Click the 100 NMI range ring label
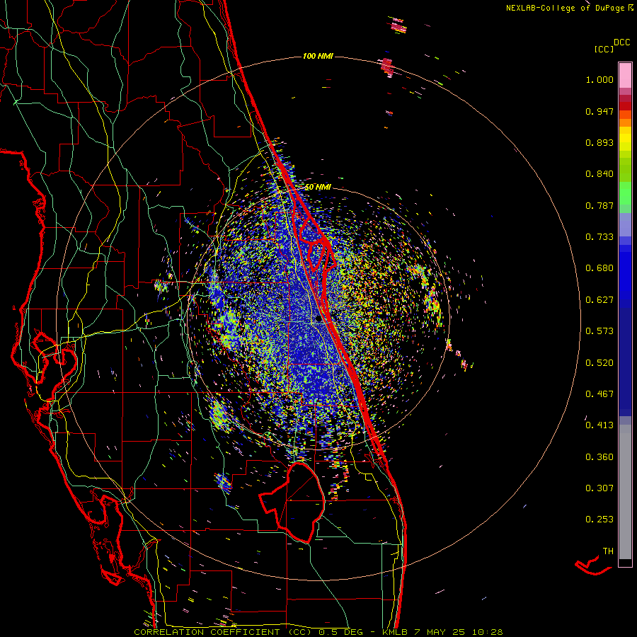Viewport: 637px width, 637px height. tap(318, 56)
